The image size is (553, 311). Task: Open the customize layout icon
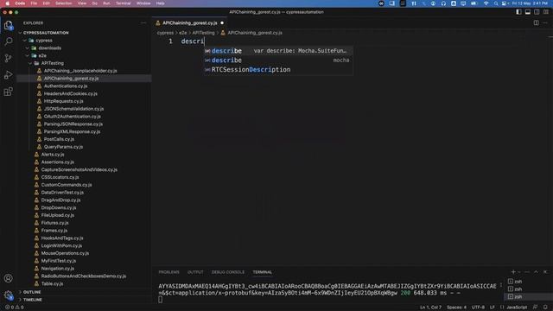click(x=546, y=12)
